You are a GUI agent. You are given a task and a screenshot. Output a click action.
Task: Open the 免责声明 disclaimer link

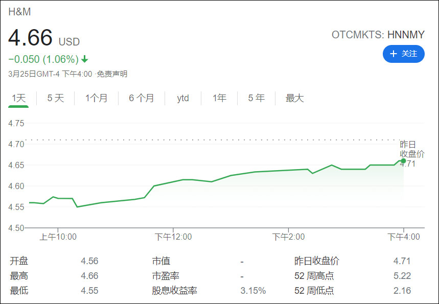tap(112, 74)
